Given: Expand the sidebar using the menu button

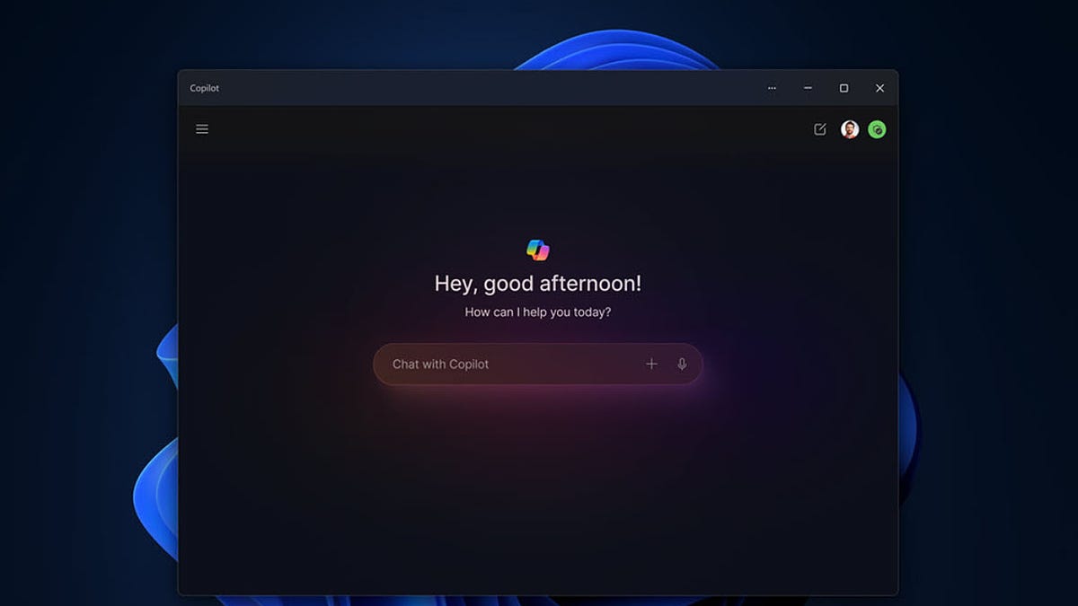Looking at the screenshot, I should click(x=201, y=128).
